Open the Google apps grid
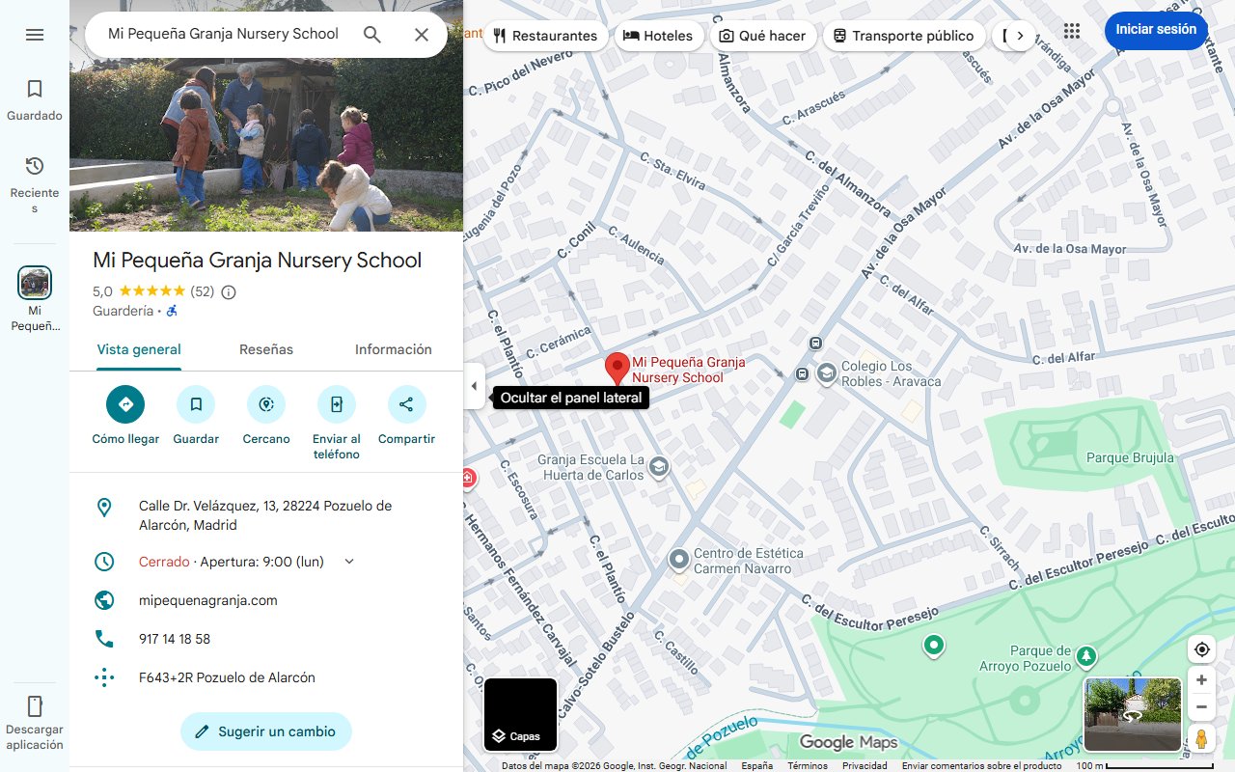Screen dimensions: 1235x772 1072,31
